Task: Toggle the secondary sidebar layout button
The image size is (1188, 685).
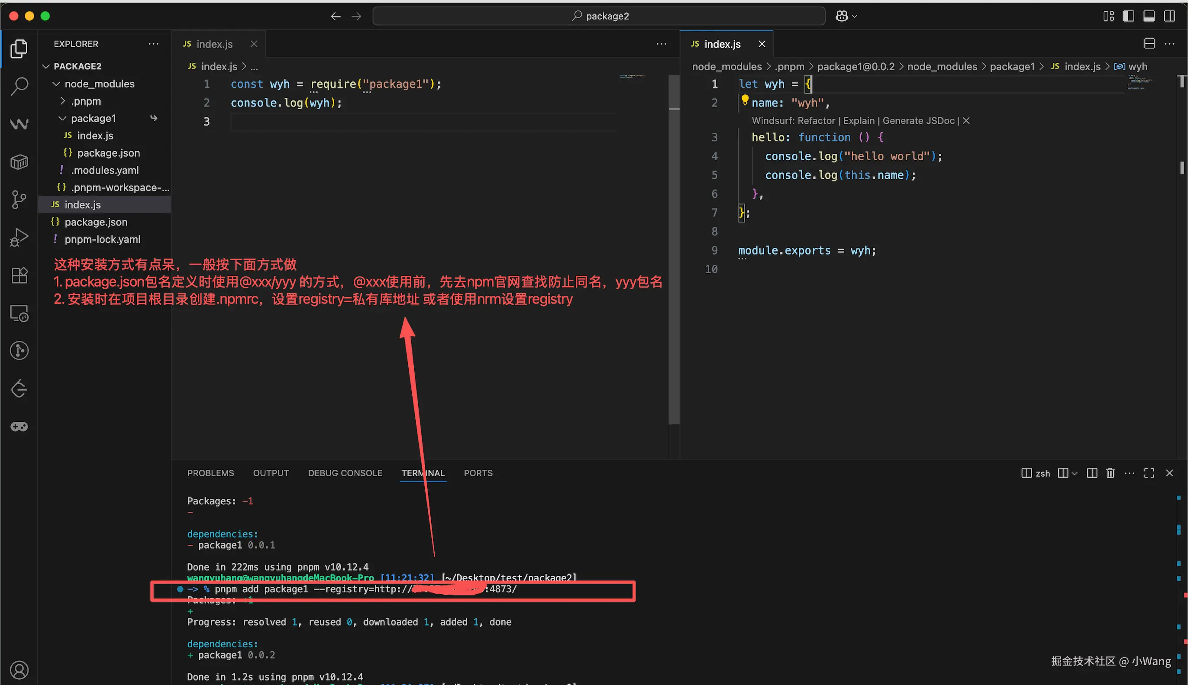Action: point(1170,16)
